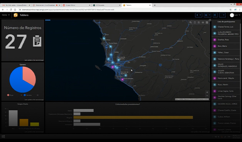Image resolution: width=242 pixels, height=142 pixels.
Task: Open the map layers tool
Action: [203, 22]
